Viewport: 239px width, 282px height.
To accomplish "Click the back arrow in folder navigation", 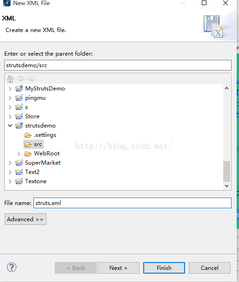I will click(21, 79).
